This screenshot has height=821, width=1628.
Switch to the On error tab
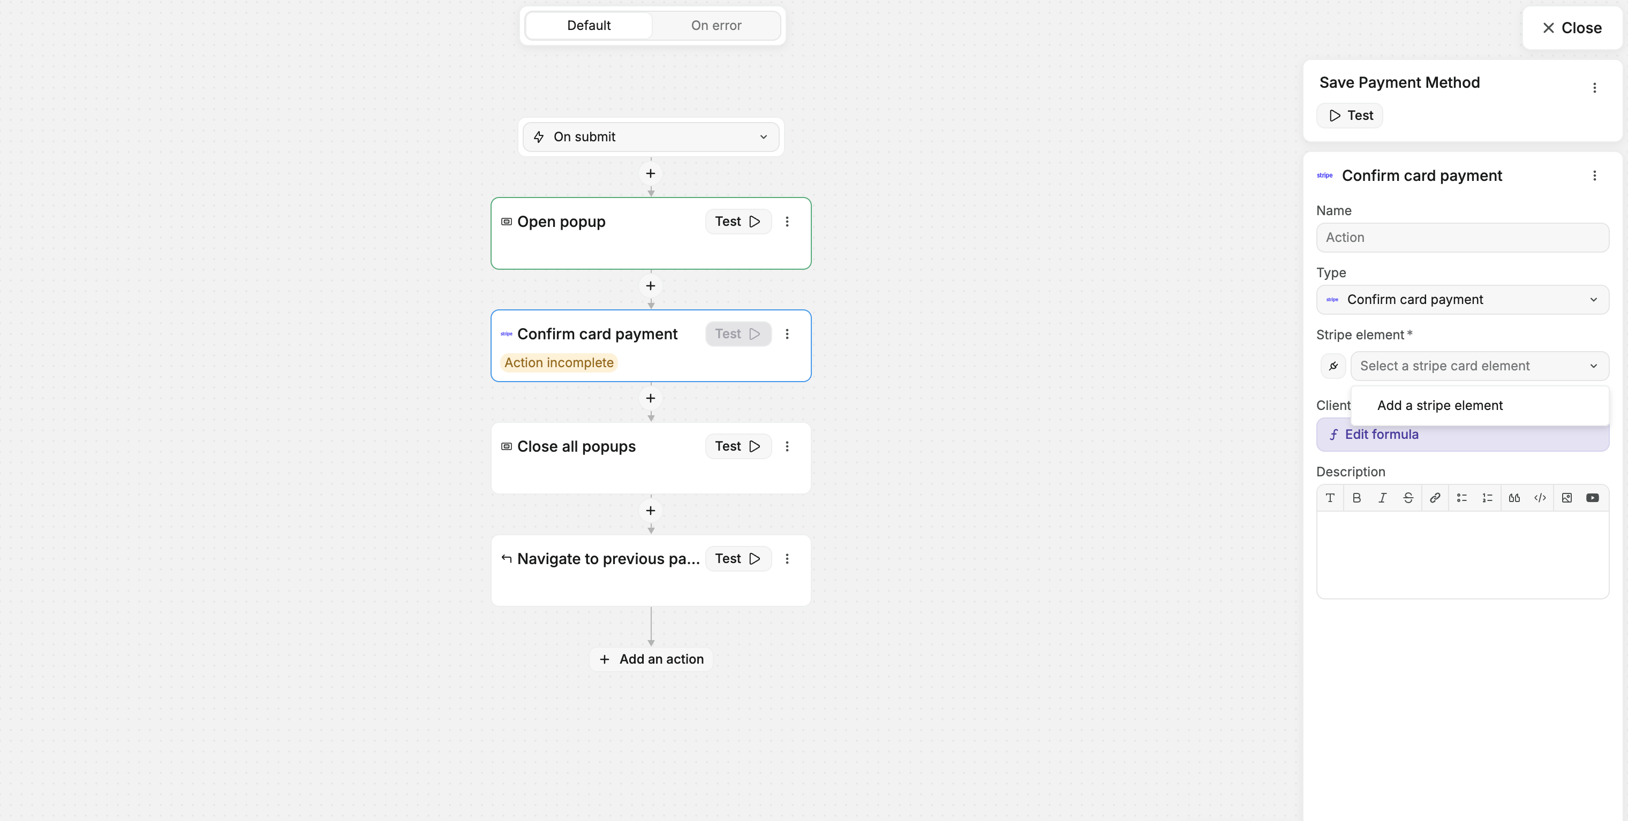tap(716, 26)
